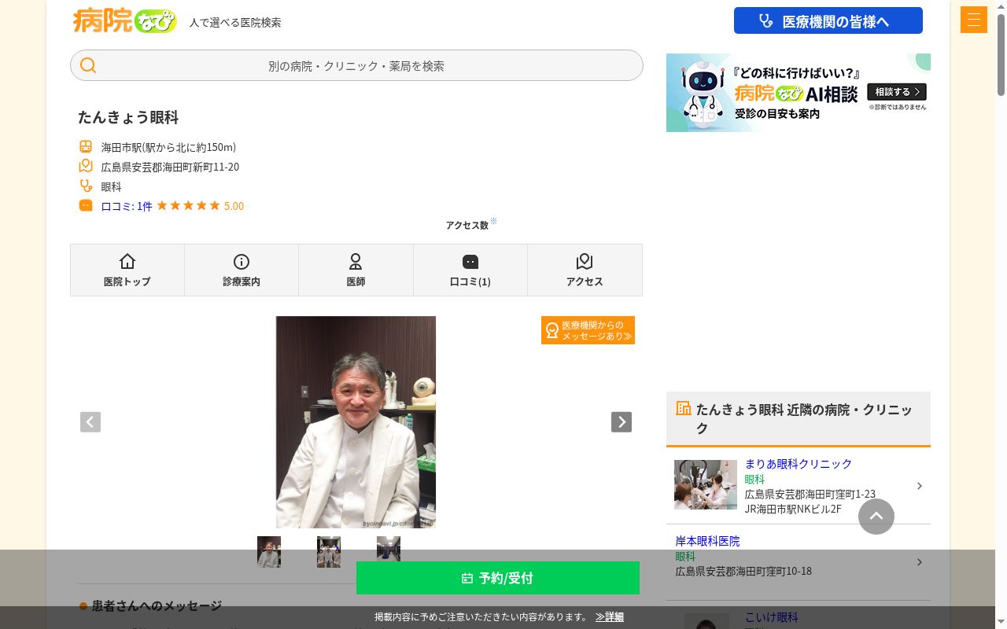
Task: Click the back-to-top arrow circle
Action: click(x=876, y=517)
